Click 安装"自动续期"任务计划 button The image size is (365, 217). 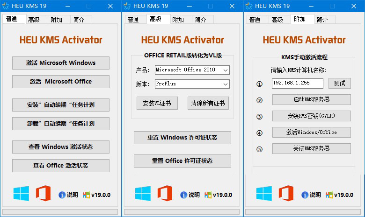point(61,105)
